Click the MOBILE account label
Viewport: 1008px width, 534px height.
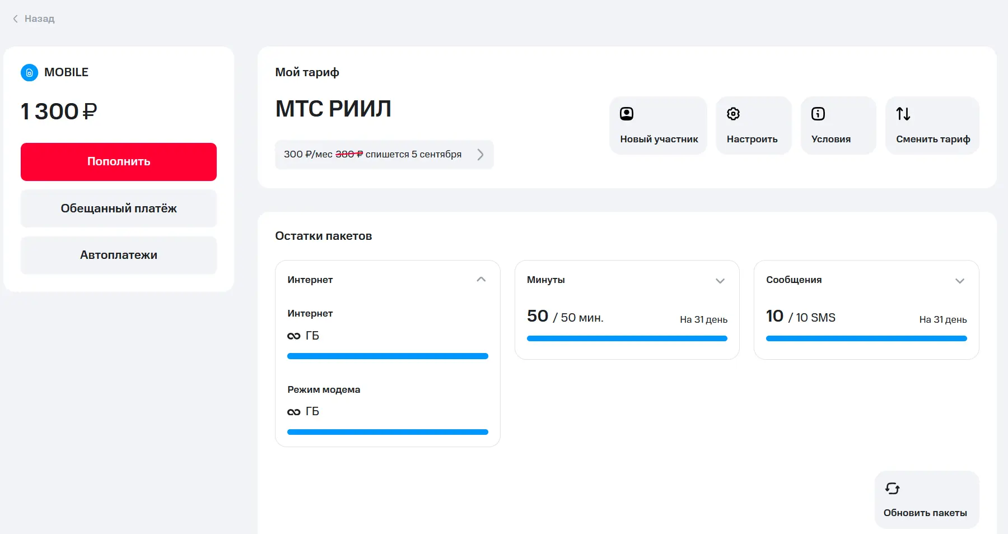66,72
